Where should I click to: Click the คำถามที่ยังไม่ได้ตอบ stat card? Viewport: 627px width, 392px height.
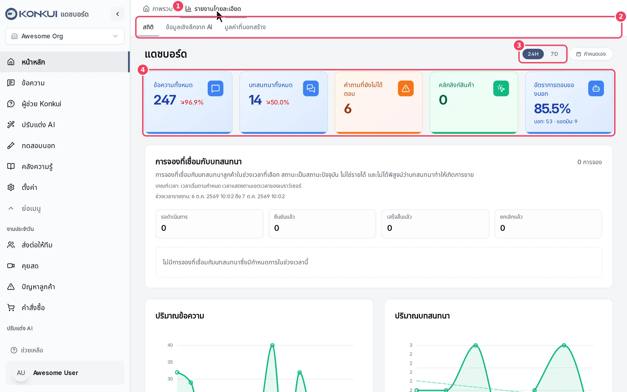(379, 102)
